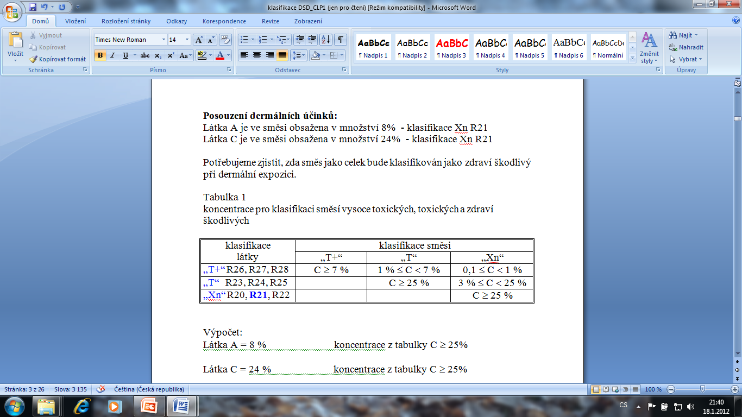Switch to Rozložení stránky tab
Viewport: 742px width, 417px height.
pos(126,21)
